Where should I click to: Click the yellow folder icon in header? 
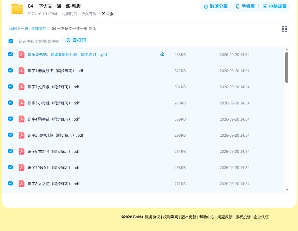[17, 9]
